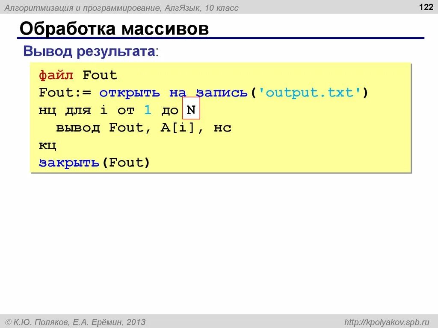Click the loop line "нц для i от"

86,110
